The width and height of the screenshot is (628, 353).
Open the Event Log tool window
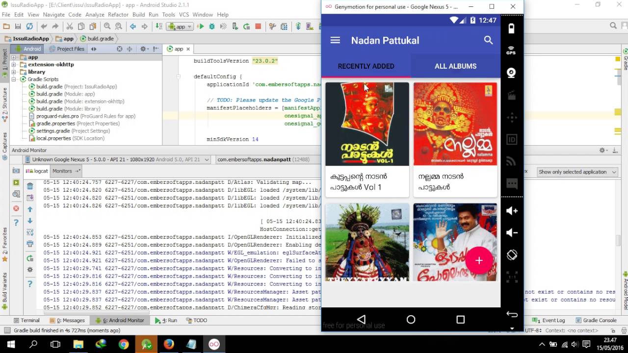[x=549, y=320]
